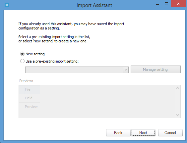Select the Field row header in preview

coord(30,98)
